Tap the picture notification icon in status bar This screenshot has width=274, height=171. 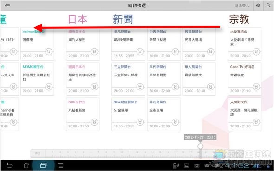tap(186, 165)
